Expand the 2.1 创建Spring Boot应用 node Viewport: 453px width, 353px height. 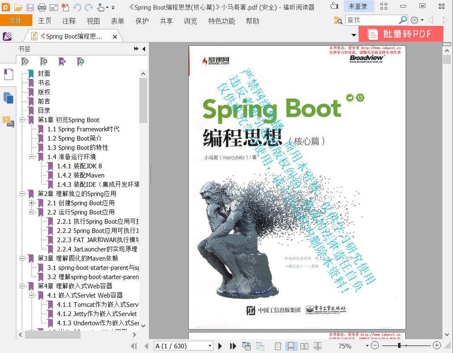[31, 203]
